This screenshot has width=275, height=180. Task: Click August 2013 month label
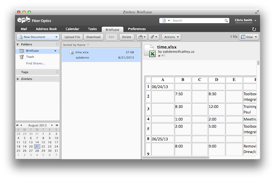coord(37,125)
